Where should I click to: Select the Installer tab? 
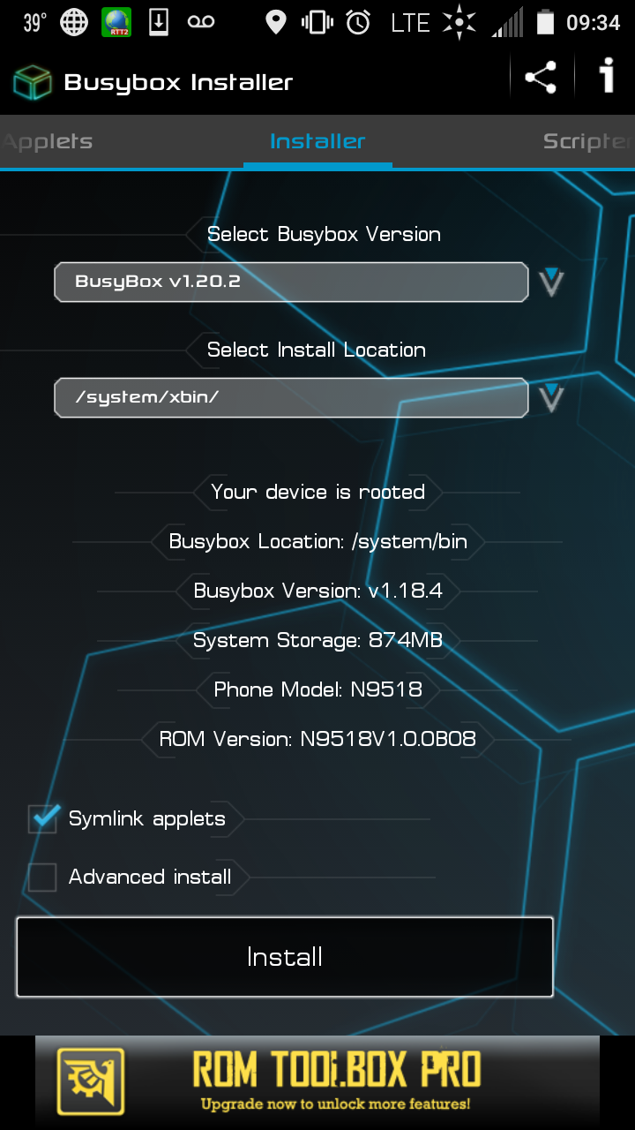(317, 141)
